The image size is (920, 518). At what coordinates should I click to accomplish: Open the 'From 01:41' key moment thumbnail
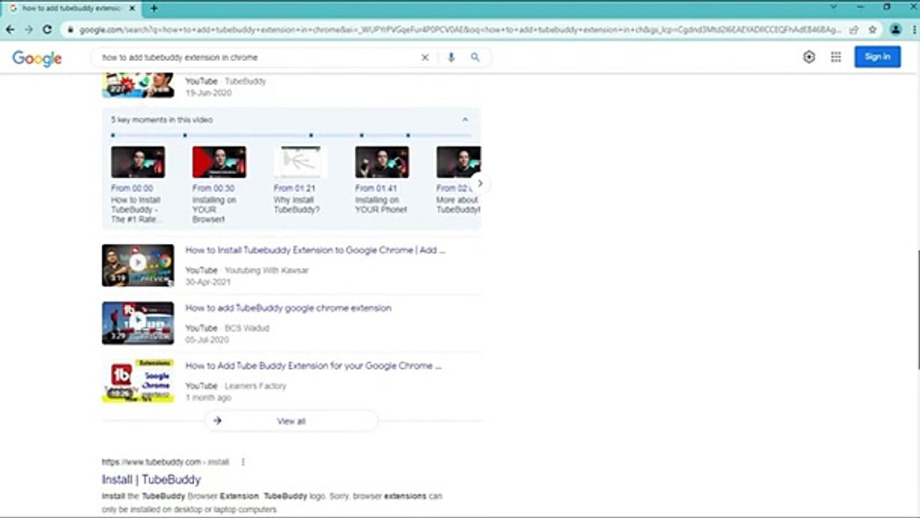point(382,162)
